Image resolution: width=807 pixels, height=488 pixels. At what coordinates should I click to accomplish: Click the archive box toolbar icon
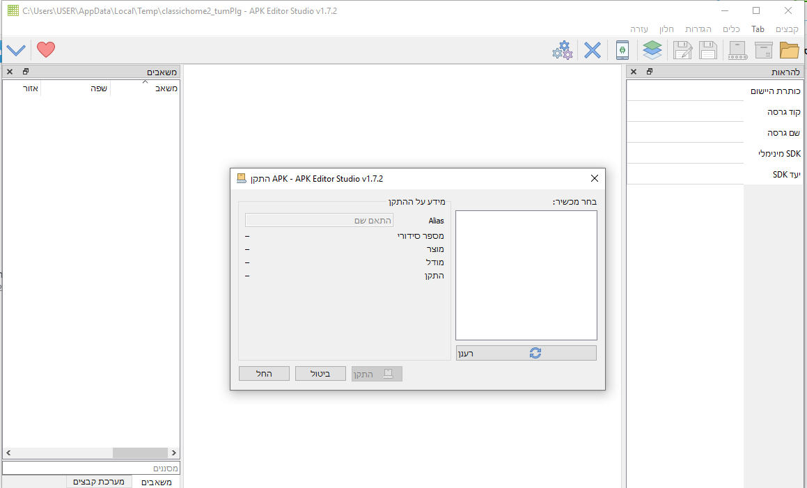[764, 50]
